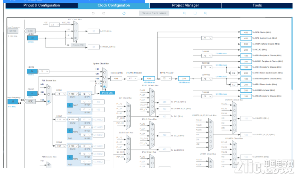Click the gray Enable CSS button near RTC mux
The width and height of the screenshot is (297, 177).
click(x=78, y=45)
